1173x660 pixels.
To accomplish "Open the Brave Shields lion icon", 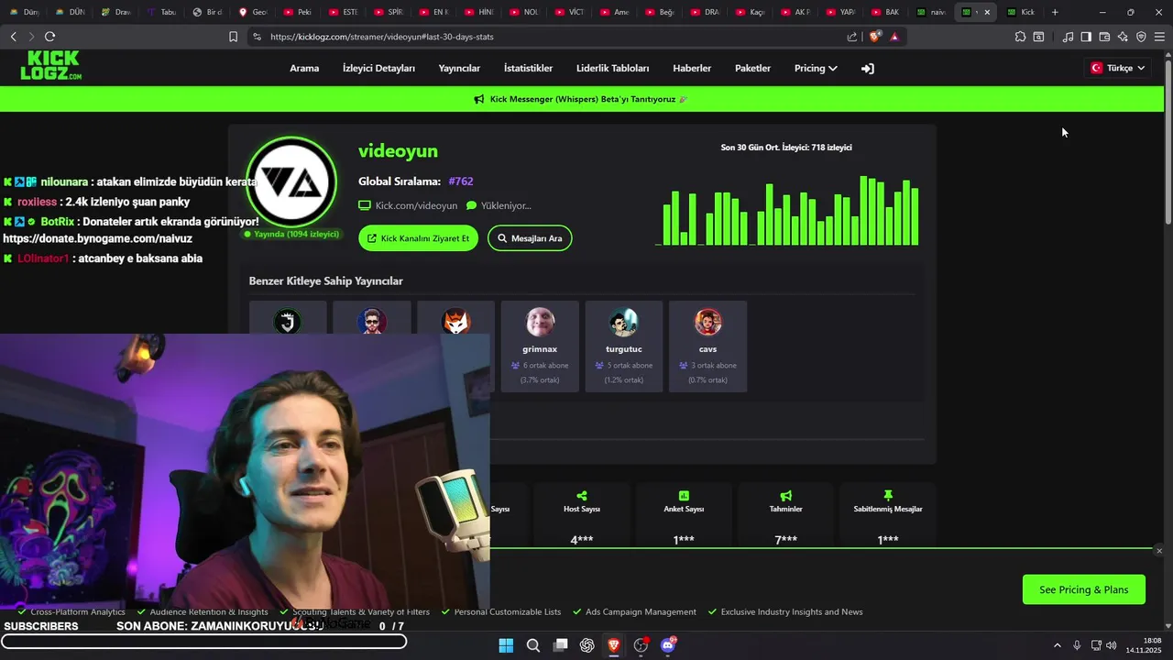I will (874, 37).
